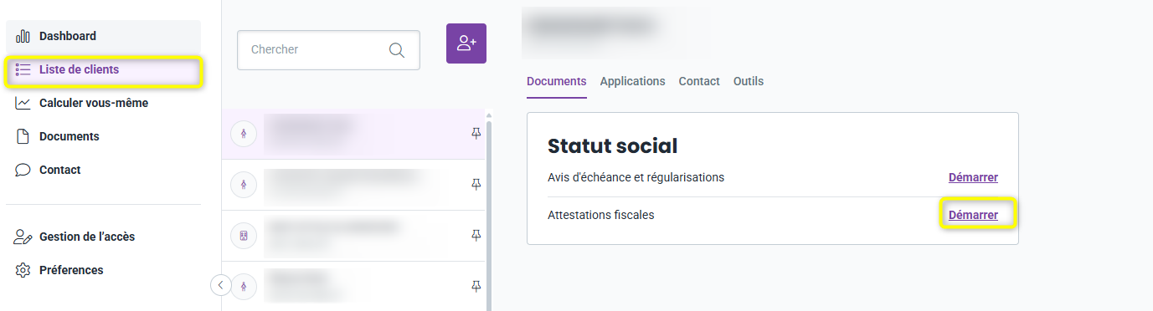Open Calculer vous-même chart icon
Viewport: 1153px width, 311px height.
tap(23, 103)
